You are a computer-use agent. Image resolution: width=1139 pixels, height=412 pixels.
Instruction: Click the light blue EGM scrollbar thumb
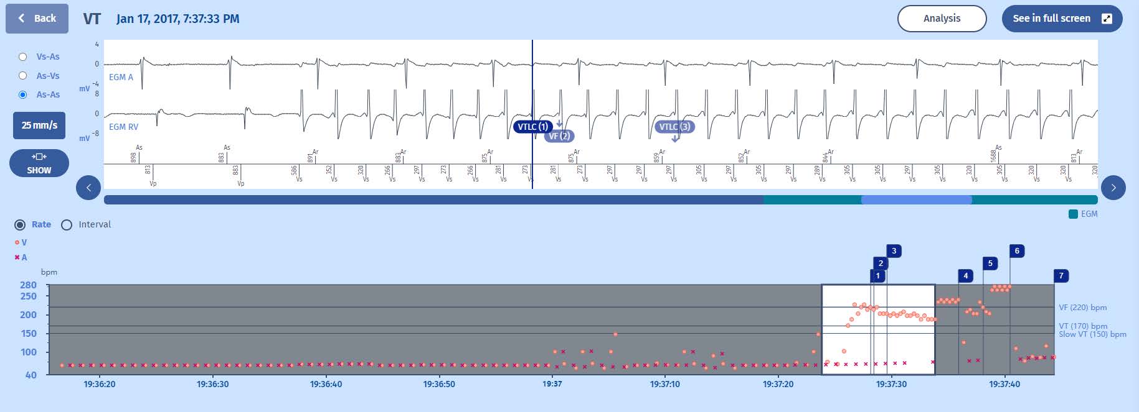coord(916,200)
